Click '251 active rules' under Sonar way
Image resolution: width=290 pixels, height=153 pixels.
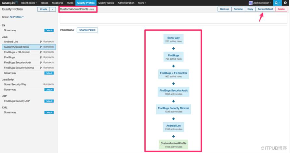[173, 41]
